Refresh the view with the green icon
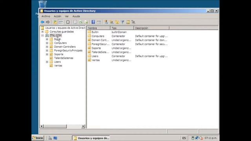 point(81,22)
